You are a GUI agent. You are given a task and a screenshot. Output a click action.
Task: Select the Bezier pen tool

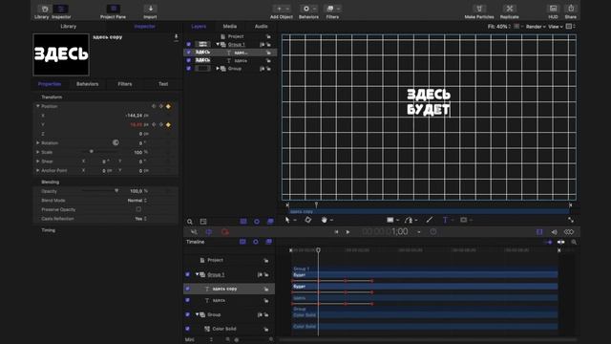point(408,220)
